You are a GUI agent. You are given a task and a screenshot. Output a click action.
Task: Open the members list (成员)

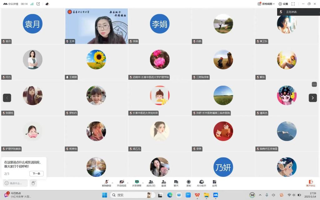click(x=151, y=182)
